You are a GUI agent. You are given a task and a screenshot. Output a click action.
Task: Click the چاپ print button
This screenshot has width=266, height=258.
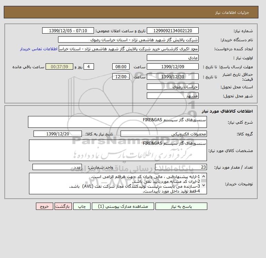point(82,206)
